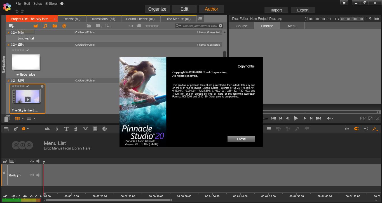The height and width of the screenshot is (203, 382).
Task: Click the Search your current view field
Action: 200,26
